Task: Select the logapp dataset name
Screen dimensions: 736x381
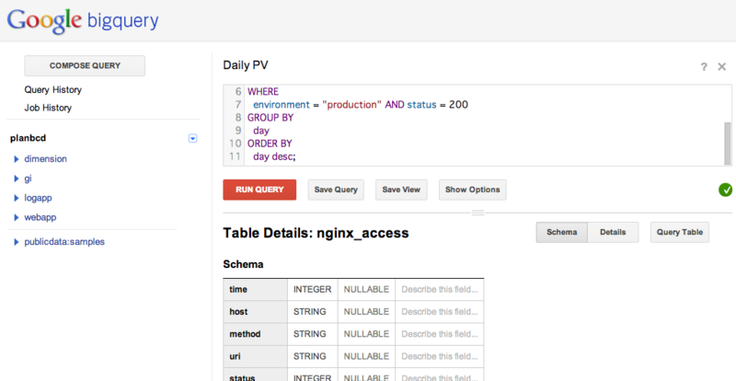Action: [x=38, y=198]
